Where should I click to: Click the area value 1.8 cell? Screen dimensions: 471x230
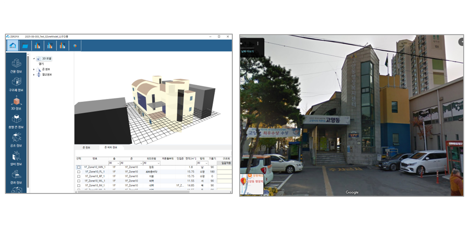[190, 167]
